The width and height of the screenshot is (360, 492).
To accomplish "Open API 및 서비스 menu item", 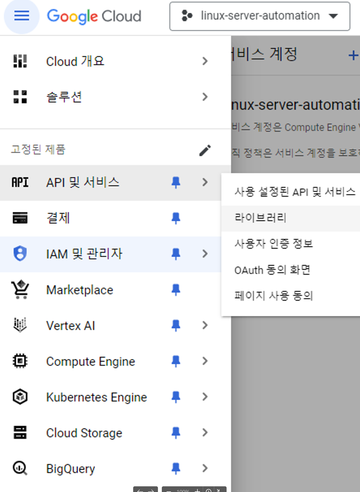I will click(83, 182).
